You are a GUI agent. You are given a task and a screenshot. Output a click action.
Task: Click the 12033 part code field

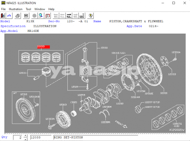pos(41,137)
